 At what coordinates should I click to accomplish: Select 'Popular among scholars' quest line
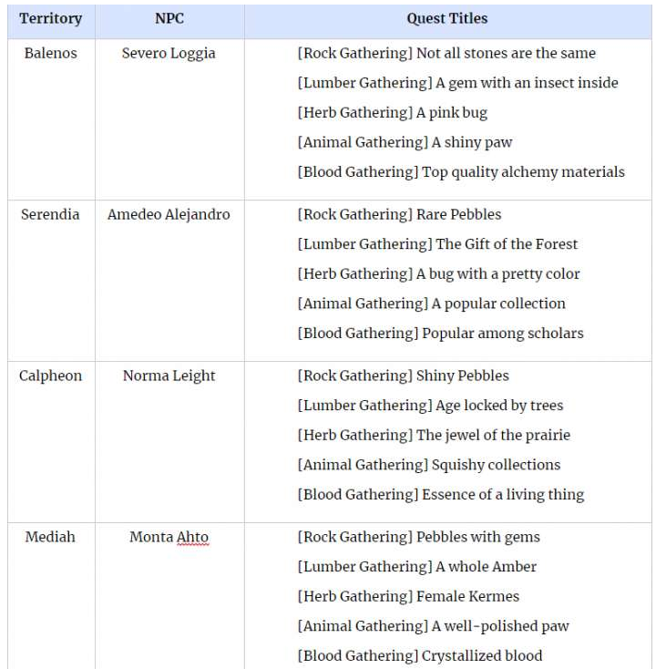coord(503,334)
